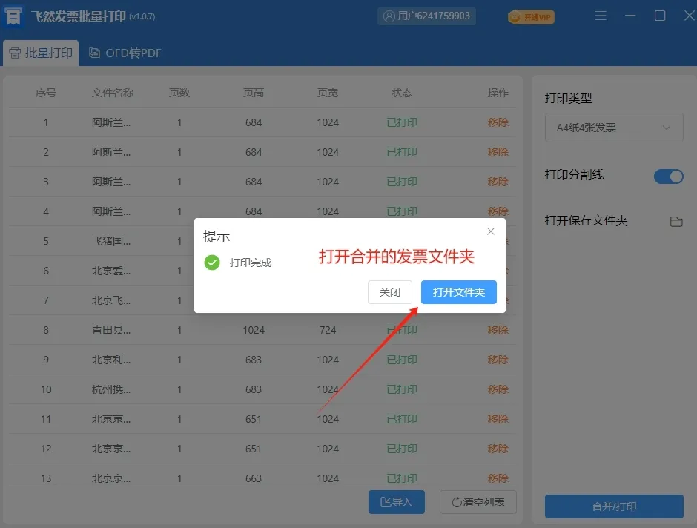This screenshot has width=697, height=528.
Task: Select file name 北京利... in row 9
Action: click(x=111, y=360)
